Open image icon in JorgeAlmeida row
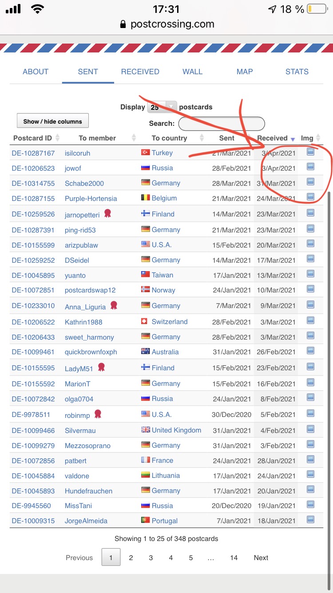This screenshot has height=593, width=333. (x=311, y=520)
